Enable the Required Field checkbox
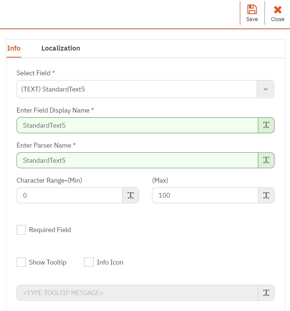This screenshot has width=290, height=311. (21, 230)
